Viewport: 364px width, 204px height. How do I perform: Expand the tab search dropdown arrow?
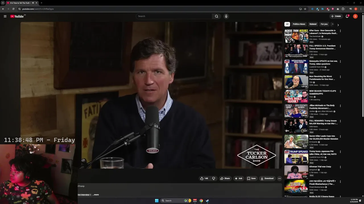coord(3,3)
